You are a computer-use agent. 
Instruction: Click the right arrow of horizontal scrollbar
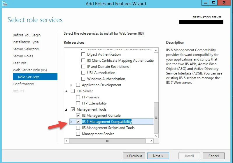pos(151,141)
